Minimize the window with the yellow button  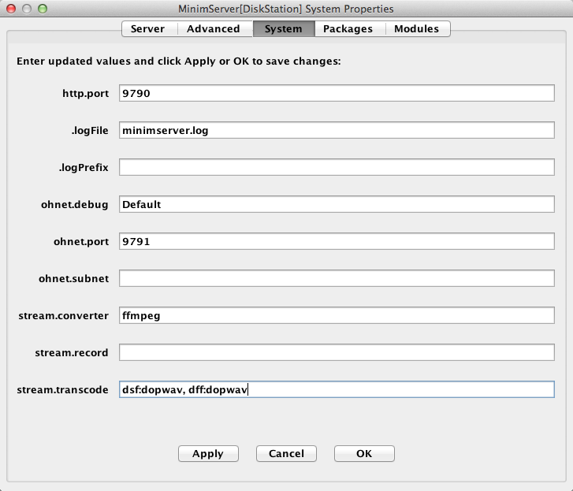coord(27,9)
